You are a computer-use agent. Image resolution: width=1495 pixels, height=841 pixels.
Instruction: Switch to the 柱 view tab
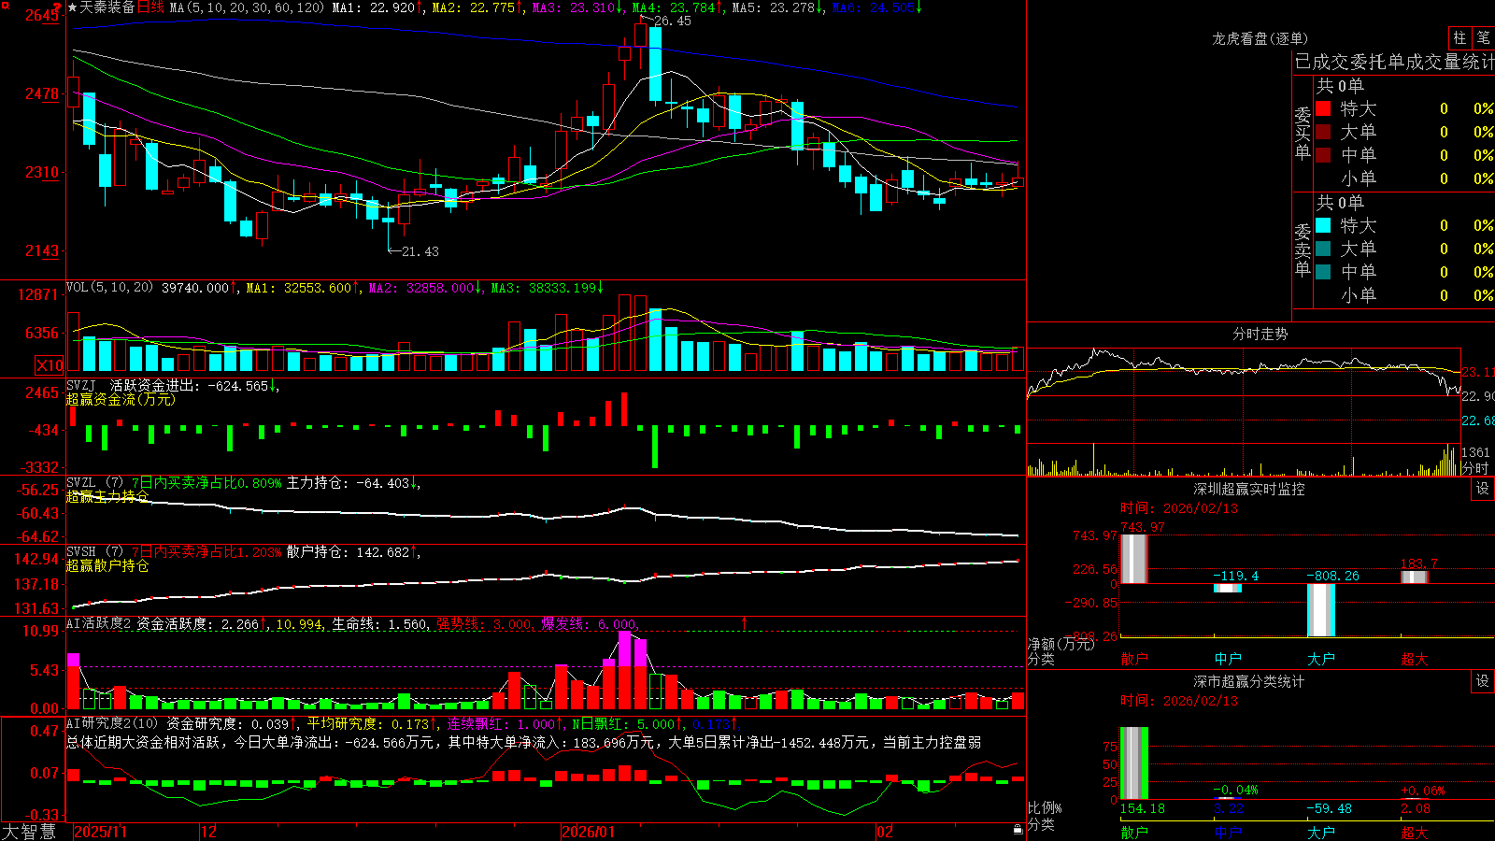(x=1459, y=37)
